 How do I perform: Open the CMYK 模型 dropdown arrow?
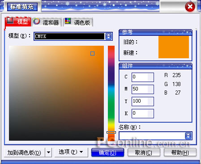click(x=108, y=36)
